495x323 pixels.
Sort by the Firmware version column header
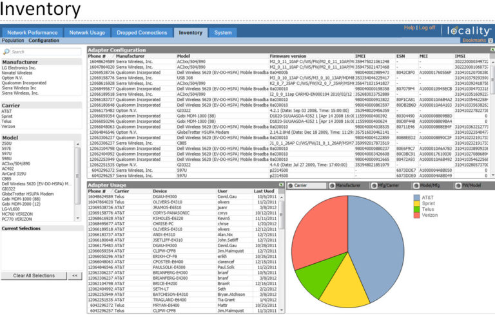pos(288,56)
